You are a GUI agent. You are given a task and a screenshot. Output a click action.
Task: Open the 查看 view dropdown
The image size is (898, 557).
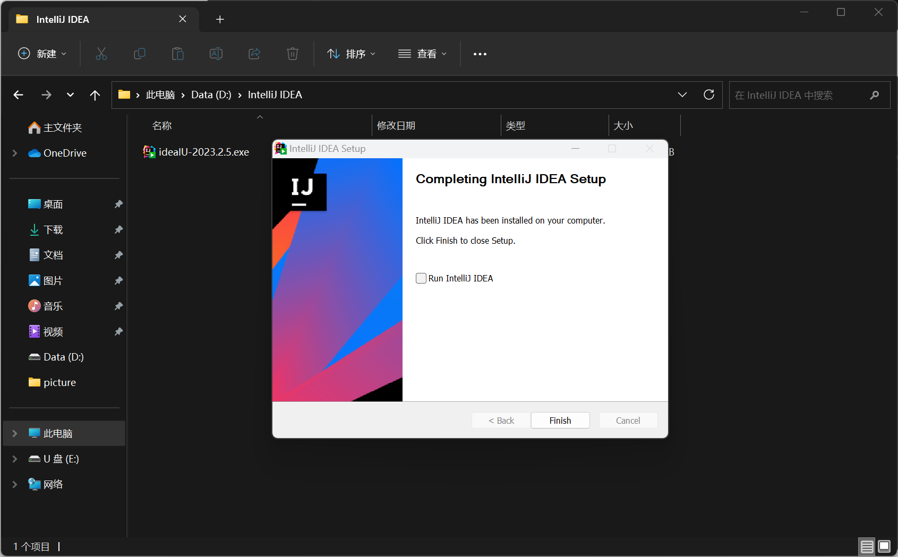[x=423, y=54]
